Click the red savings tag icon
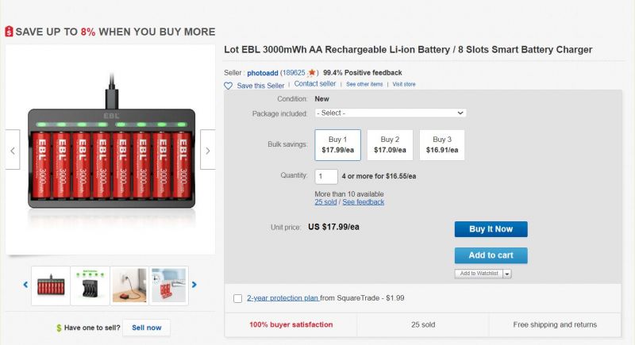Image resolution: width=635 pixels, height=345 pixels. click(x=9, y=32)
